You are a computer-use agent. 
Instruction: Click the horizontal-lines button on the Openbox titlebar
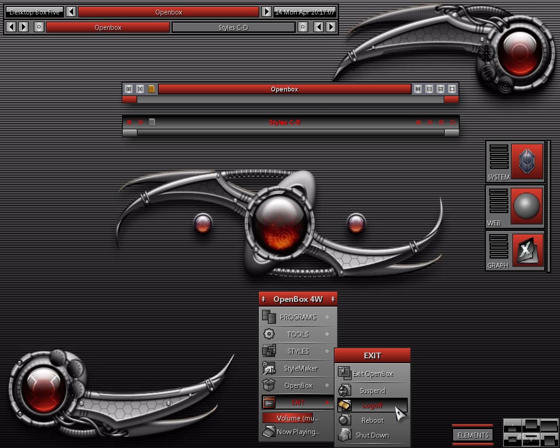(418, 89)
